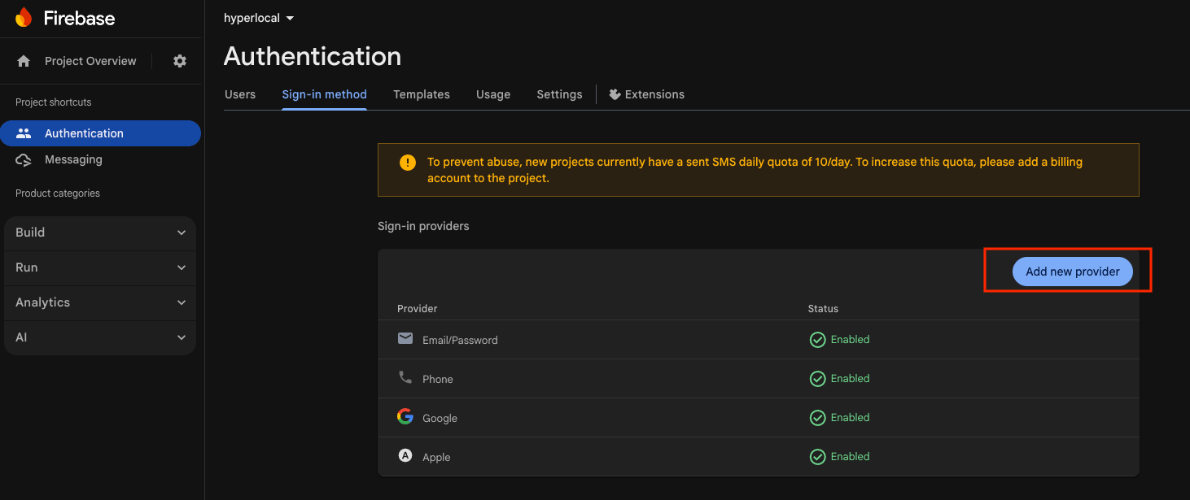The width and height of the screenshot is (1190, 500).
Task: Click the Firebase wordmark text
Action: click(79, 18)
